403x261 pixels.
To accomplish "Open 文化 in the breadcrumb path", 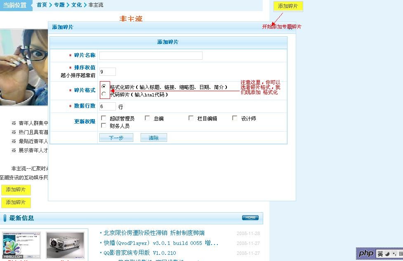I will pyautogui.click(x=76, y=5).
